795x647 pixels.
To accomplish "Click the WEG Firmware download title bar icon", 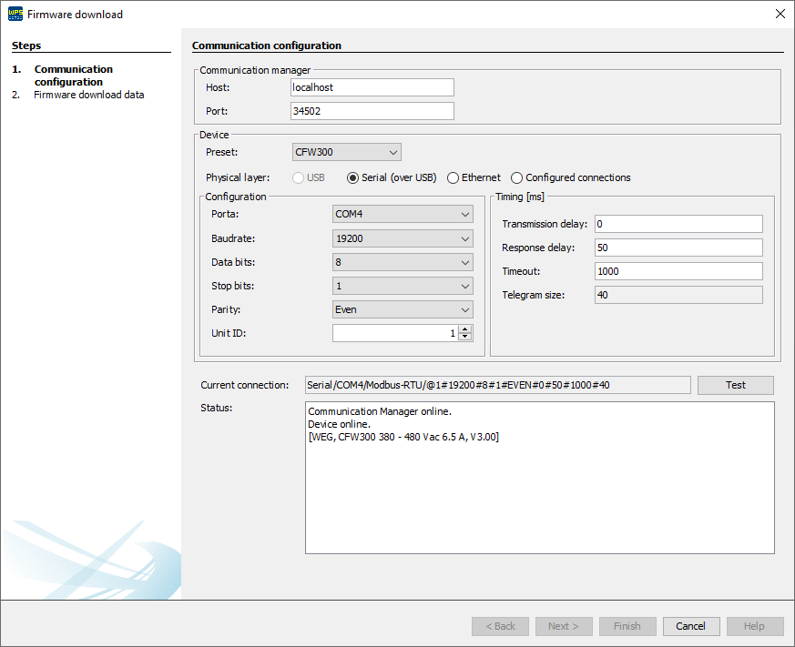I will [13, 14].
